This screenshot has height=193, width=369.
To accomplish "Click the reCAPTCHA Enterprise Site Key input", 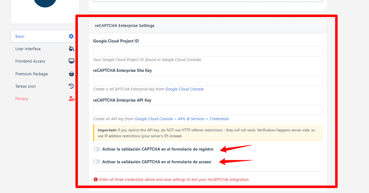I will pyautogui.click(x=208, y=81).
